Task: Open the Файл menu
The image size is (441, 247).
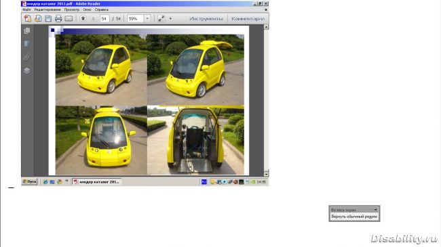Action: 26,9
